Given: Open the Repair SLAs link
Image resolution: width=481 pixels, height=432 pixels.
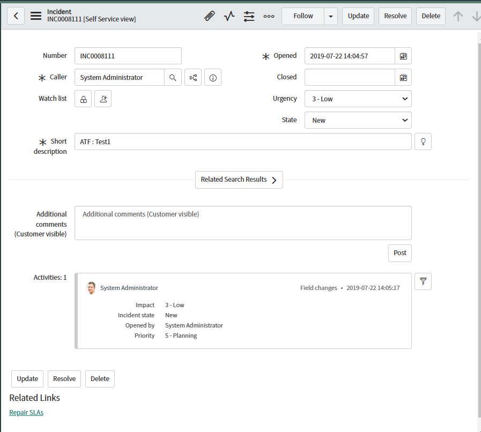Looking at the screenshot, I should pos(26,412).
